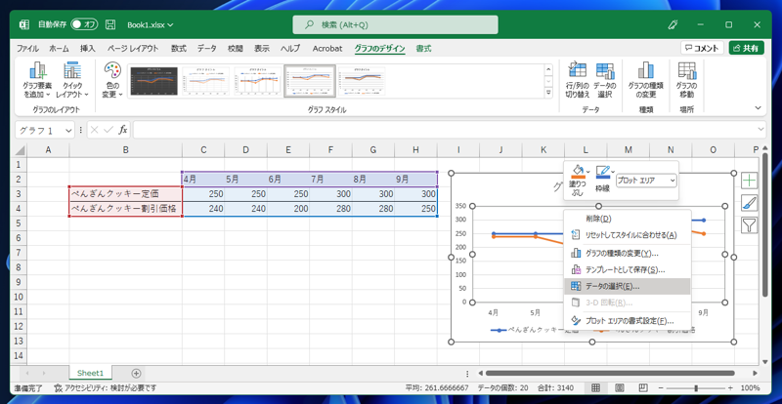Choose リセットしてスタイルに合わせる menu item
The image size is (782, 404).
(627, 234)
